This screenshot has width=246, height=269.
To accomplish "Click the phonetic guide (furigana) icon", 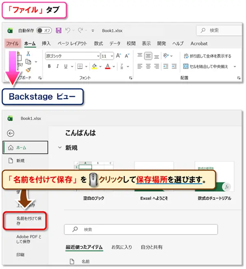I will tap(122, 66).
